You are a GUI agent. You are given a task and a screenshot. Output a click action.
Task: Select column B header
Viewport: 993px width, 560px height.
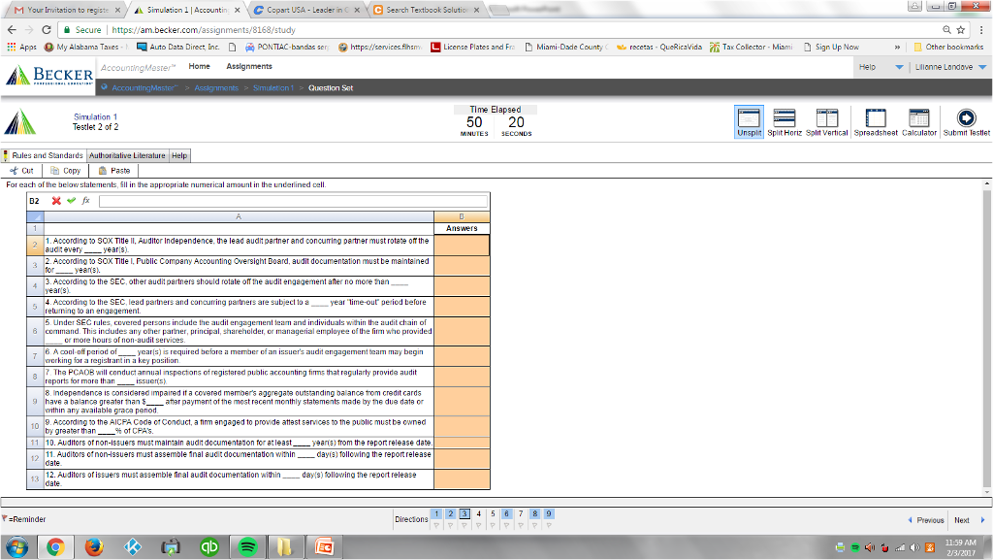click(462, 216)
